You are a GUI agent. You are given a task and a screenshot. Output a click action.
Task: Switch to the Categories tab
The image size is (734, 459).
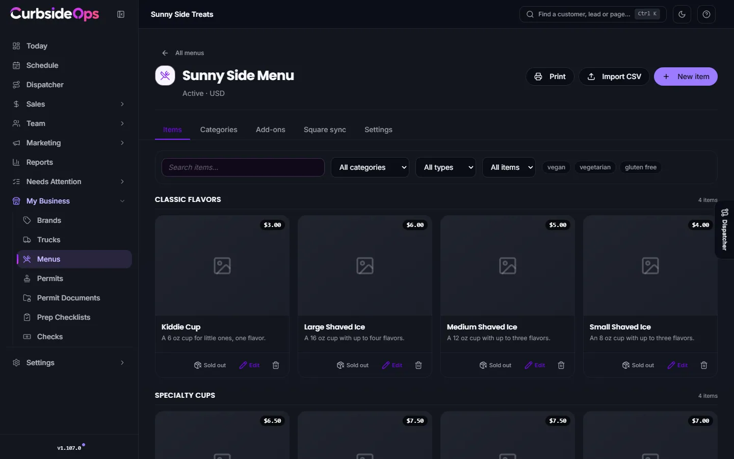tap(219, 130)
